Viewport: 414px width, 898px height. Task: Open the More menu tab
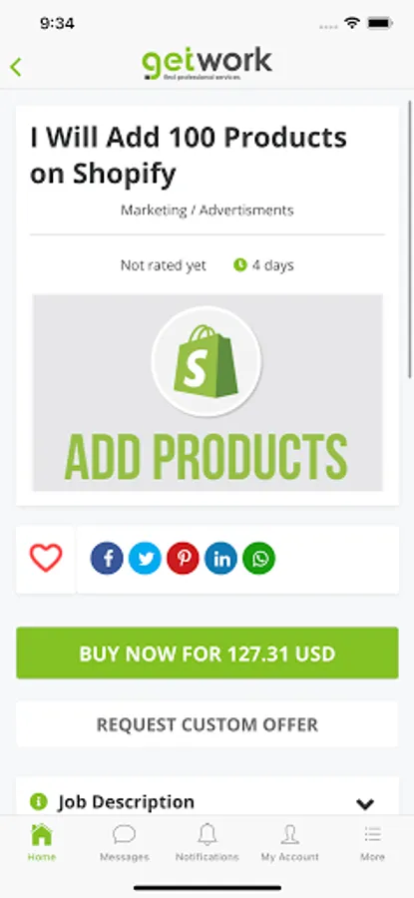click(x=372, y=842)
